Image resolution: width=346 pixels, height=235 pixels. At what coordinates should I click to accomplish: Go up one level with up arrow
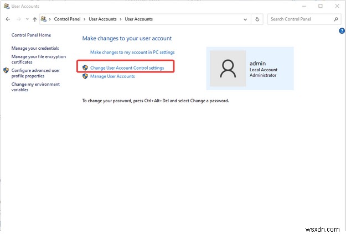coord(35,19)
